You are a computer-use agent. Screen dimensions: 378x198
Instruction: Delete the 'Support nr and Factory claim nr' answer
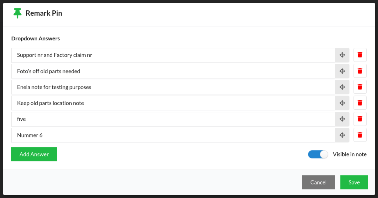pos(360,55)
